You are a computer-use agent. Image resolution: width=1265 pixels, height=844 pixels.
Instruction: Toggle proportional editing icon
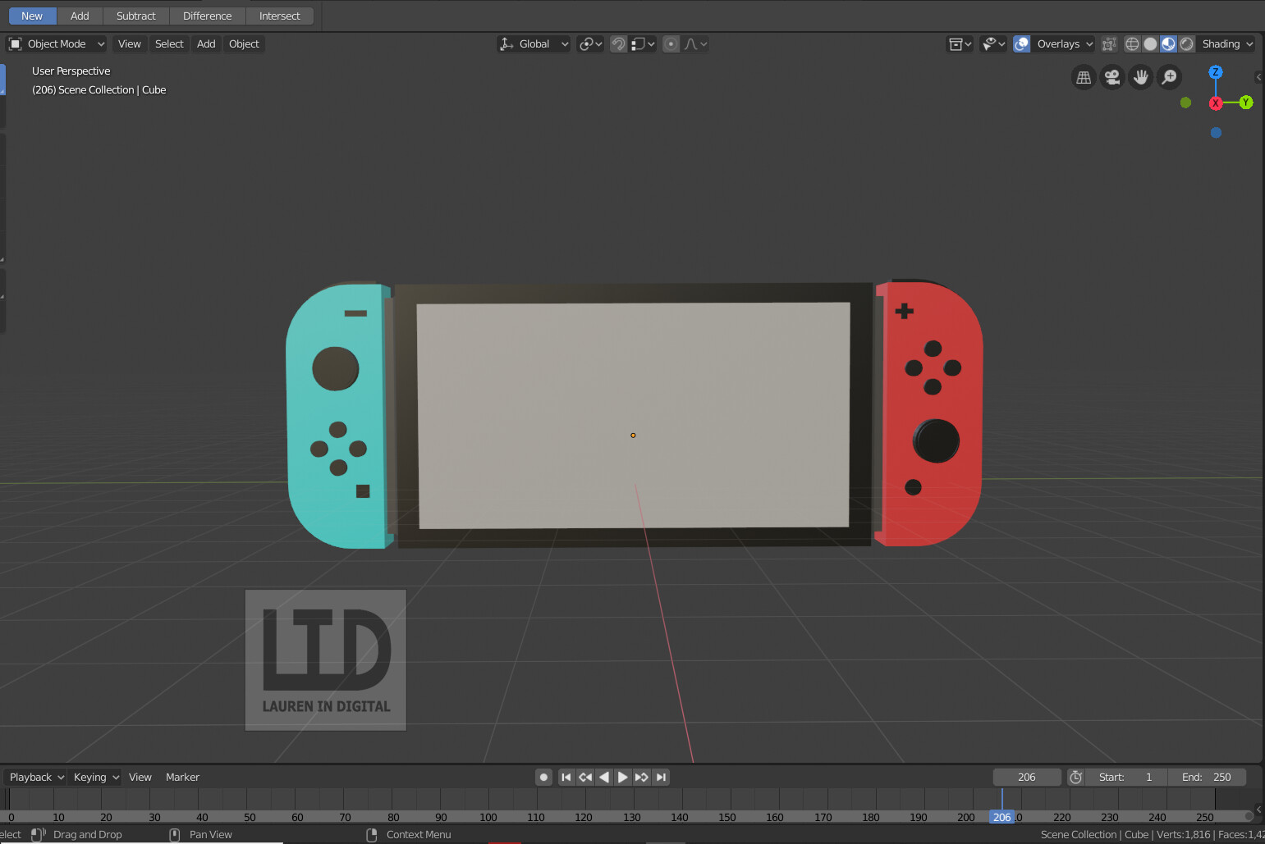tap(670, 43)
